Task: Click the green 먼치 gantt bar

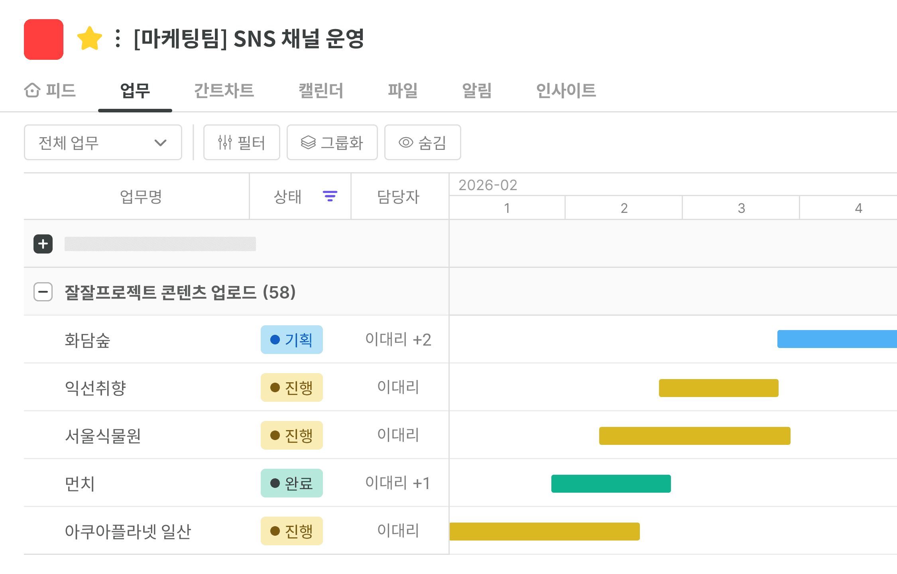Action: point(611,484)
